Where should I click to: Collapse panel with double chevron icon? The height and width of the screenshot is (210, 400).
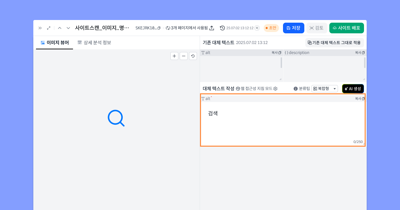pos(40,28)
